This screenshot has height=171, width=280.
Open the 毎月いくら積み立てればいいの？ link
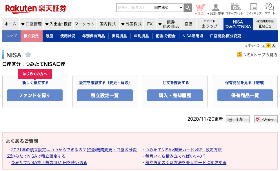pyautogui.click(x=176, y=156)
